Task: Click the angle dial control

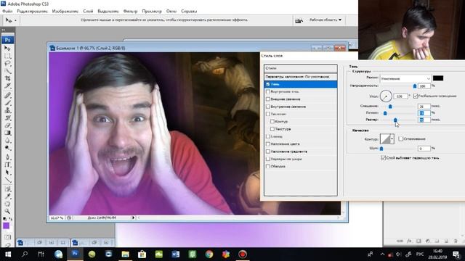Action: tap(386, 96)
